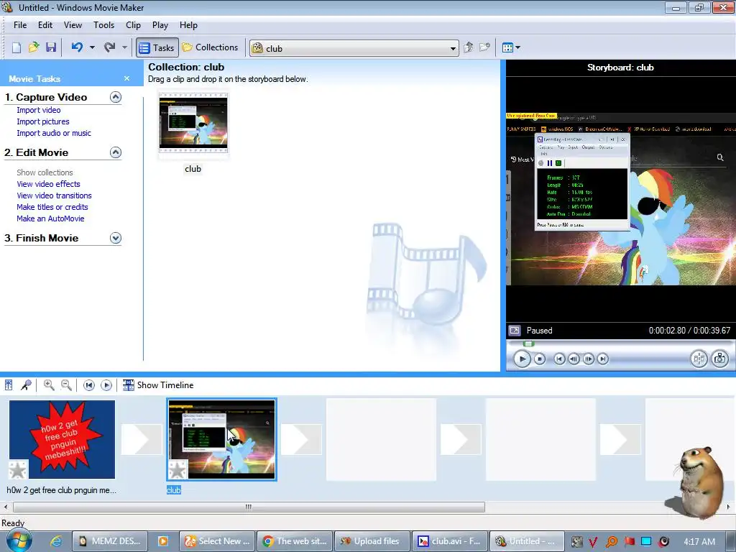The image size is (736, 552).
Task: Zoom in storyboard magnifier
Action: (x=49, y=385)
